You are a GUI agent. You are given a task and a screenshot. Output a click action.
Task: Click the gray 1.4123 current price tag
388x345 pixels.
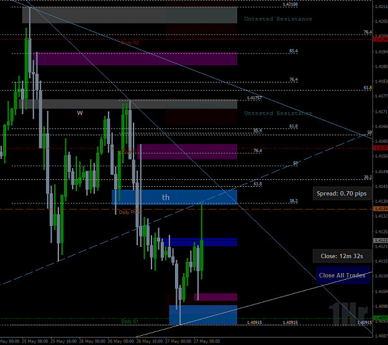(381, 241)
